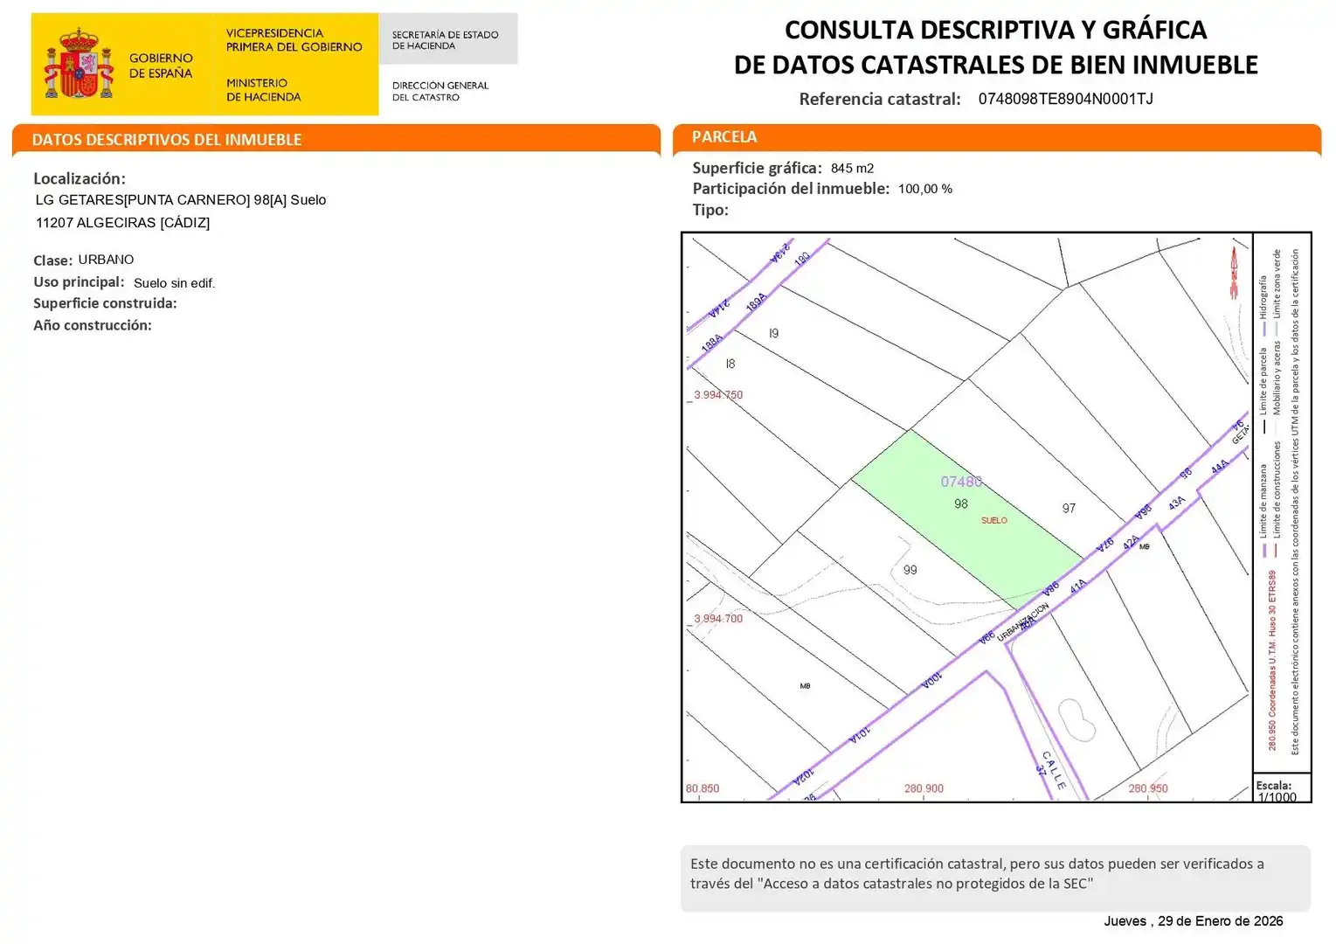
Task: Click street number 43A on the map
Action: point(1177,503)
